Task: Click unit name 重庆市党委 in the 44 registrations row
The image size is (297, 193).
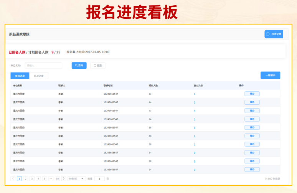Action: click(x=19, y=102)
